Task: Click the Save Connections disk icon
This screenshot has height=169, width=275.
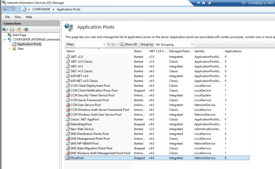Action: (x=12, y=29)
